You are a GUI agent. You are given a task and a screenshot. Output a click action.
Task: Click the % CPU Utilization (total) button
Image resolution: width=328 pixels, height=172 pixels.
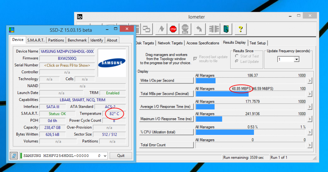coord(166,132)
